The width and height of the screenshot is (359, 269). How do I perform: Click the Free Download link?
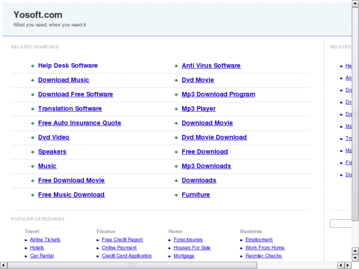[205, 152]
